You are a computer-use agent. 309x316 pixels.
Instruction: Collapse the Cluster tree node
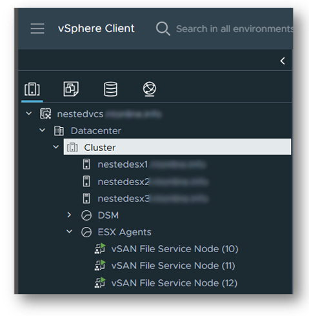(x=56, y=147)
